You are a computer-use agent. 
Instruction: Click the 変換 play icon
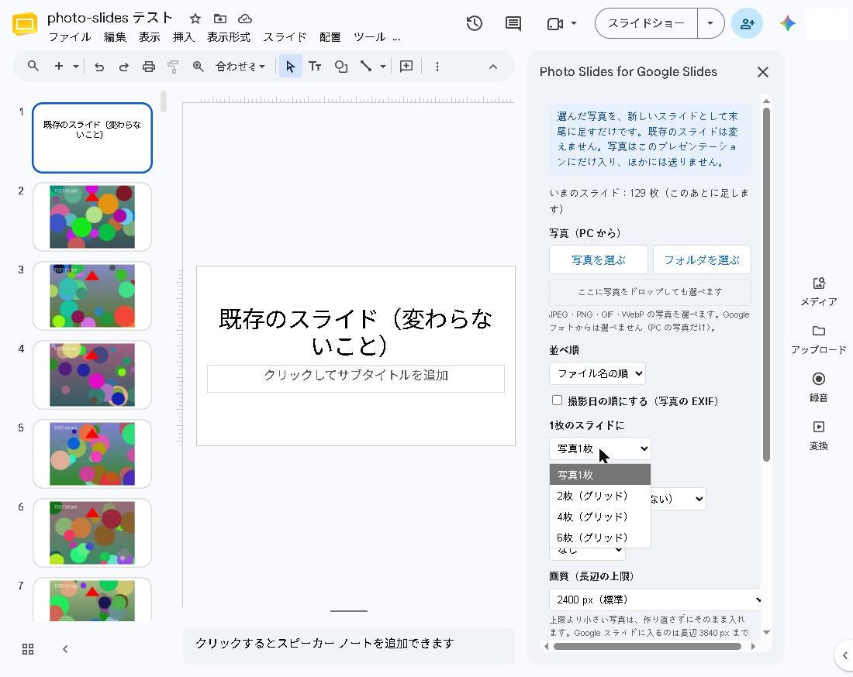[819, 427]
